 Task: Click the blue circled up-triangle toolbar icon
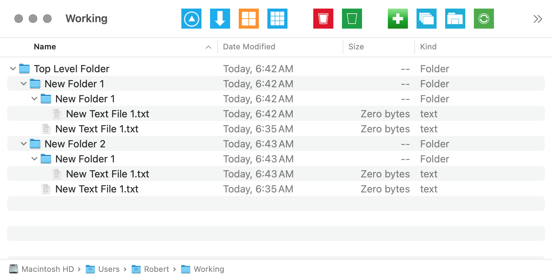tap(191, 19)
